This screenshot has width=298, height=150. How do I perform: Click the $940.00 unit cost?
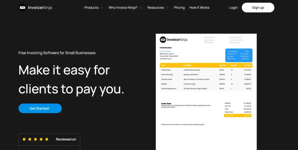[222, 79]
